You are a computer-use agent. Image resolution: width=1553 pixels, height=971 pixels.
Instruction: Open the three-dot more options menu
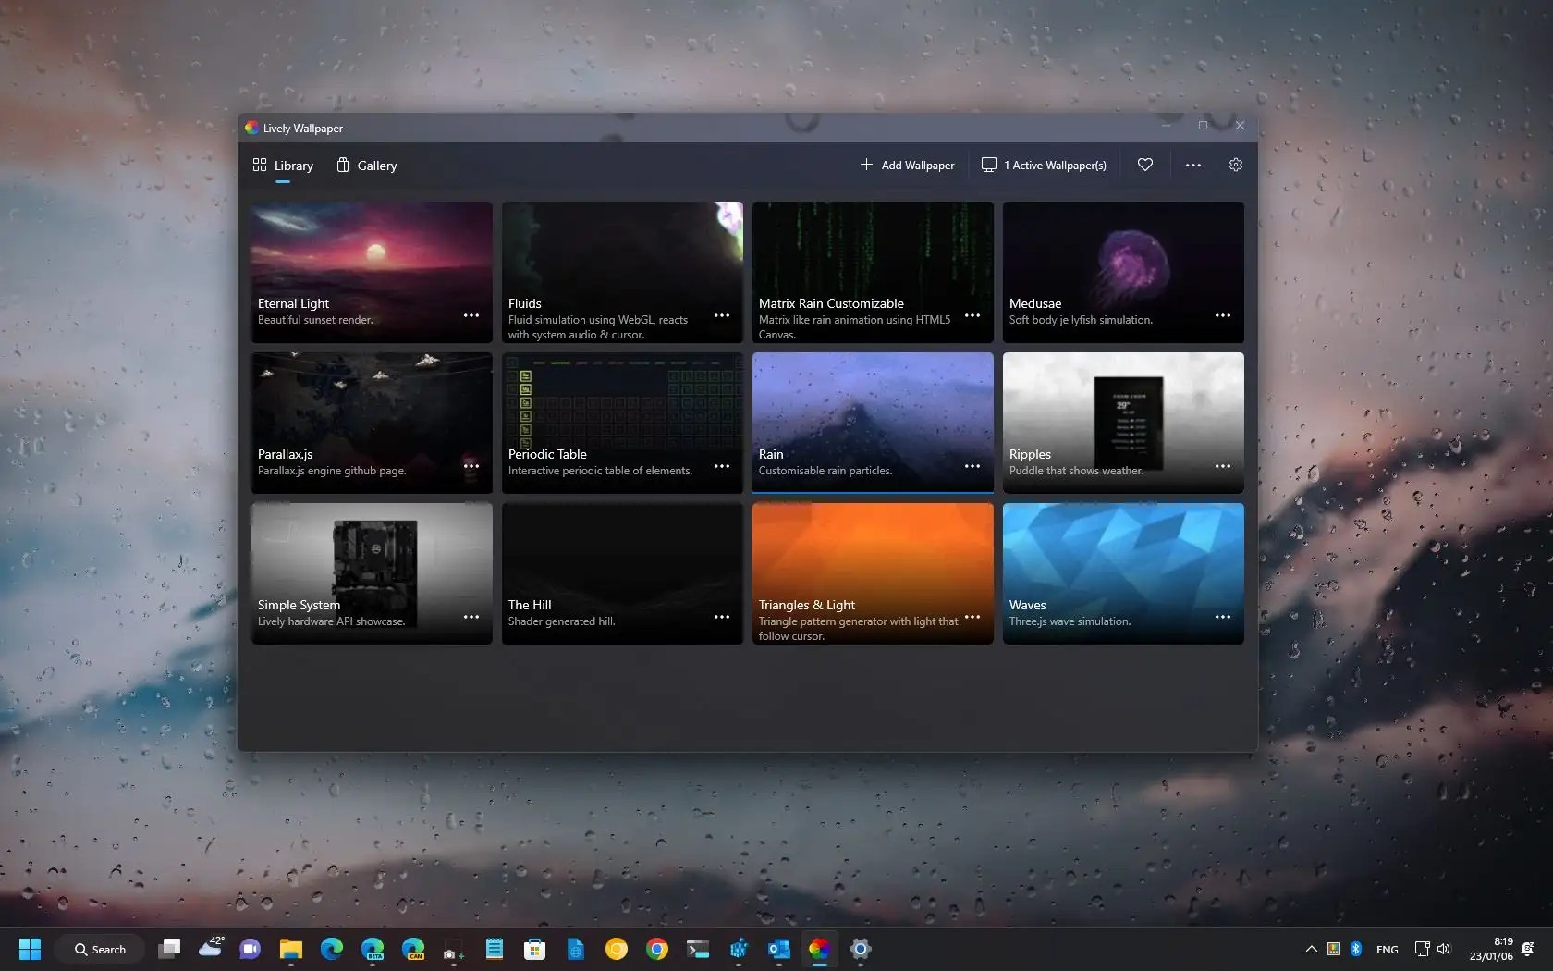click(x=1192, y=165)
